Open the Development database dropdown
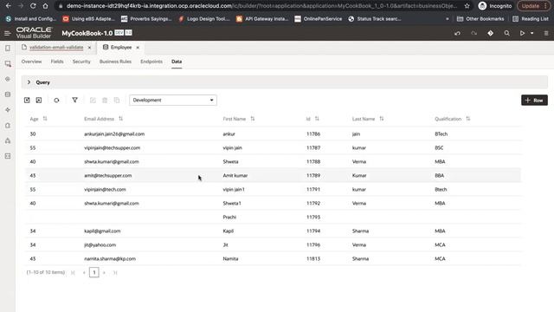This screenshot has width=554, height=312. tap(173, 101)
